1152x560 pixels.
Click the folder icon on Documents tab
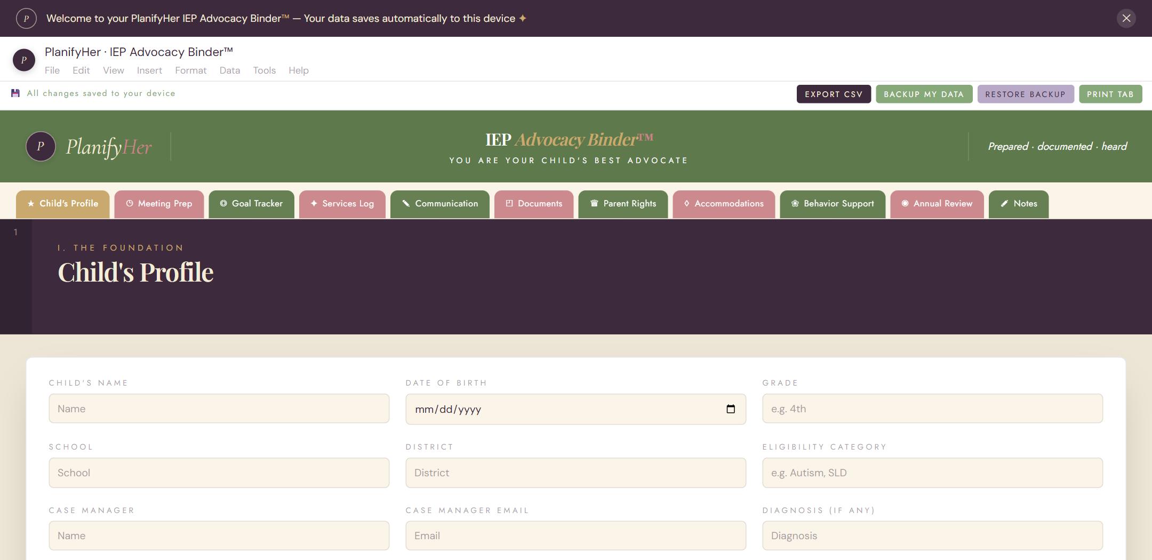coord(509,204)
